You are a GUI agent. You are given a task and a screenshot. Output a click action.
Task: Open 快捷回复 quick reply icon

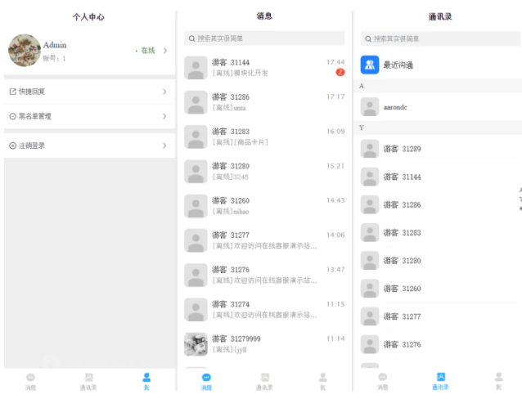click(12, 92)
